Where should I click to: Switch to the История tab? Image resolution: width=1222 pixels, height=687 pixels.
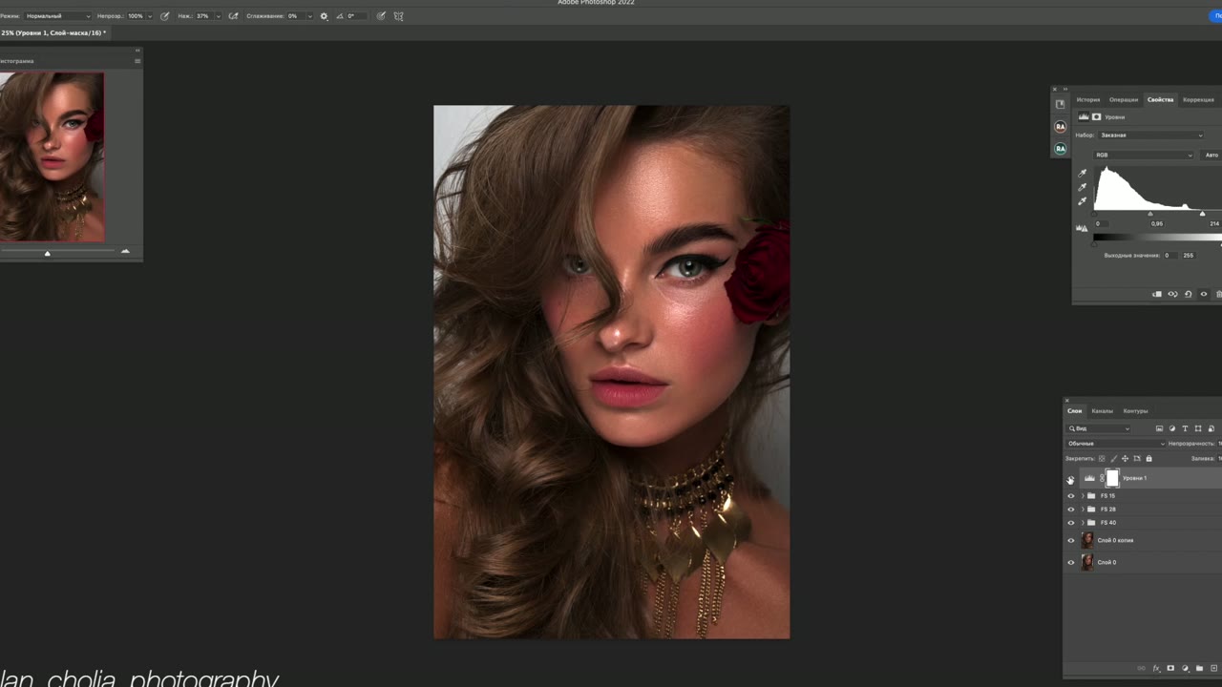(1088, 100)
